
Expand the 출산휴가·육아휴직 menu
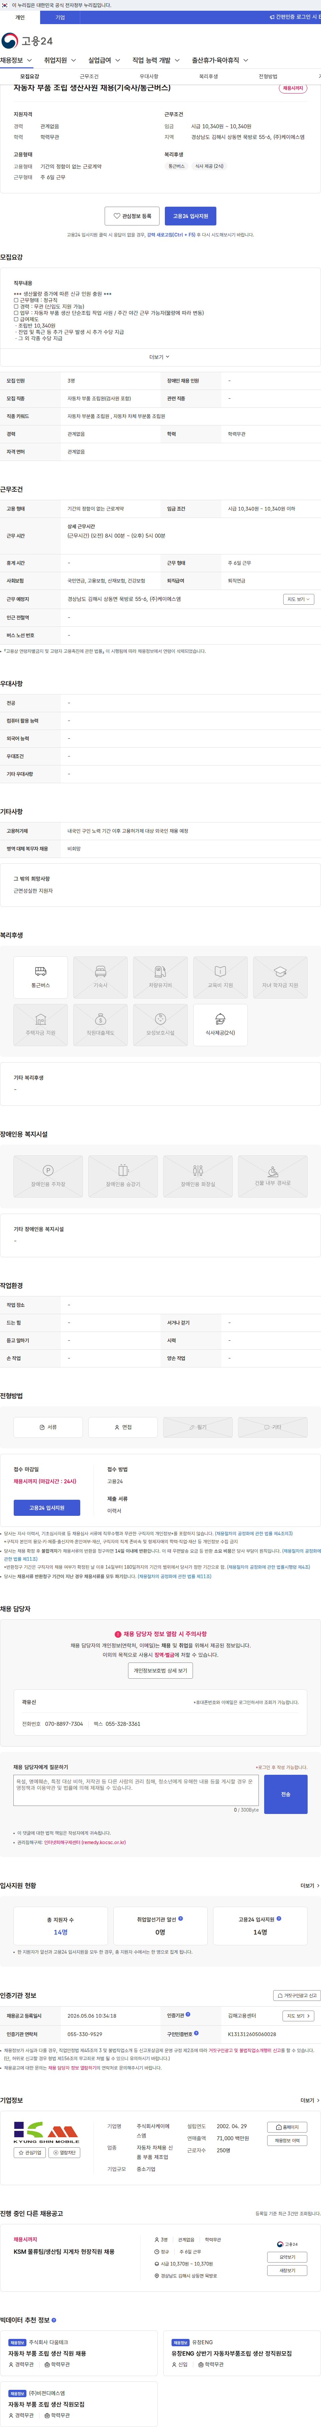[x=220, y=60]
